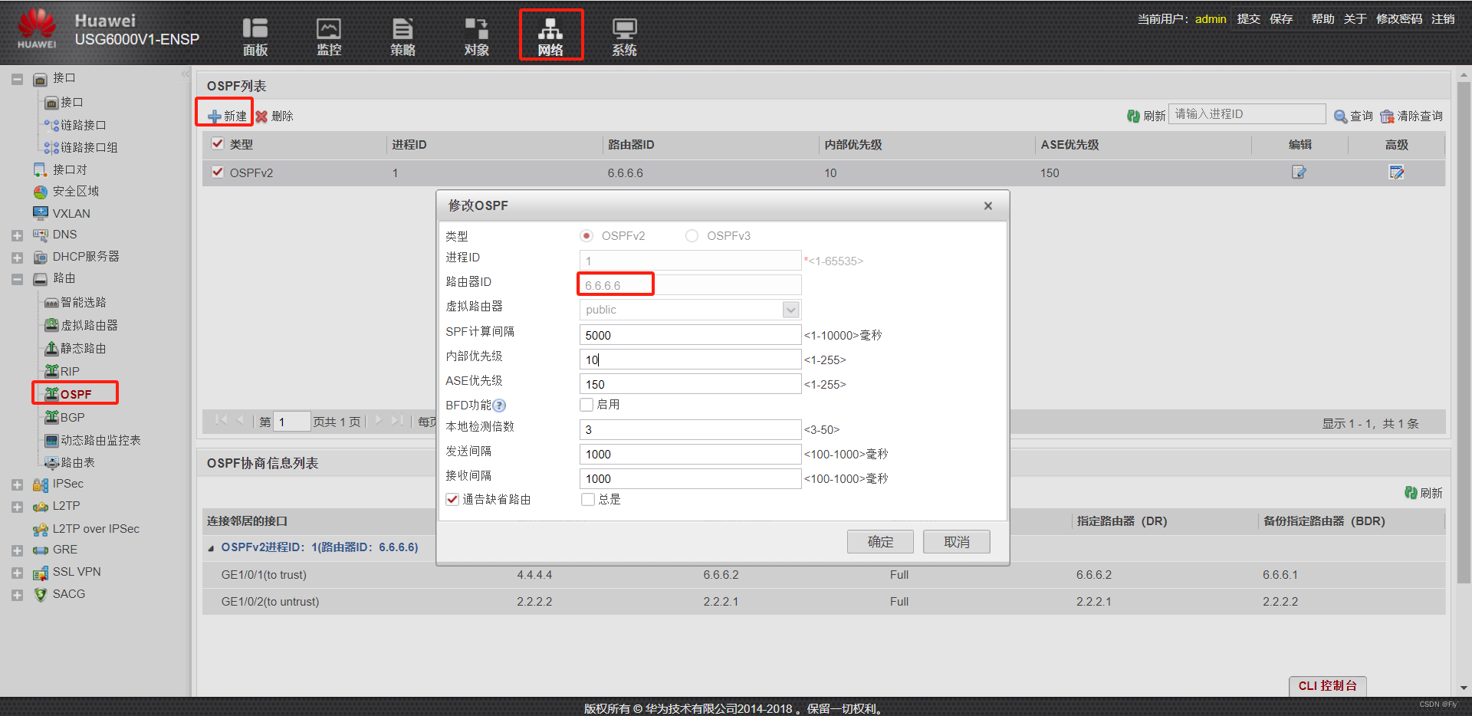Expand the L2TP tree node
This screenshot has height=716, width=1472.
coord(17,507)
